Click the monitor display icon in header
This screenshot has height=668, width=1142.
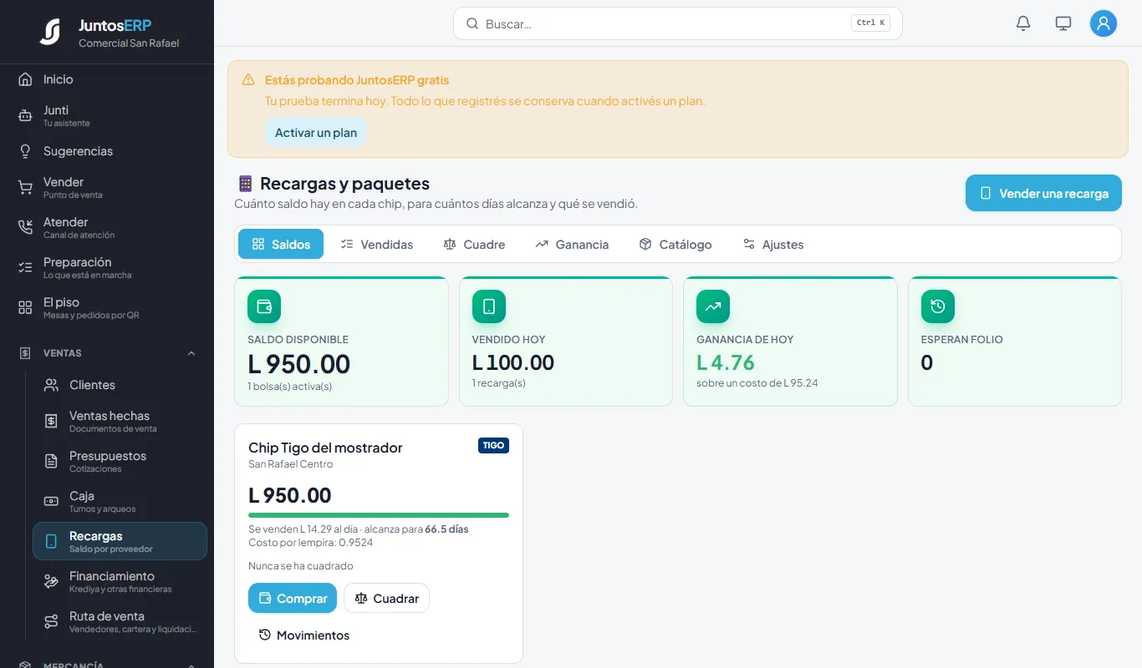click(1063, 23)
